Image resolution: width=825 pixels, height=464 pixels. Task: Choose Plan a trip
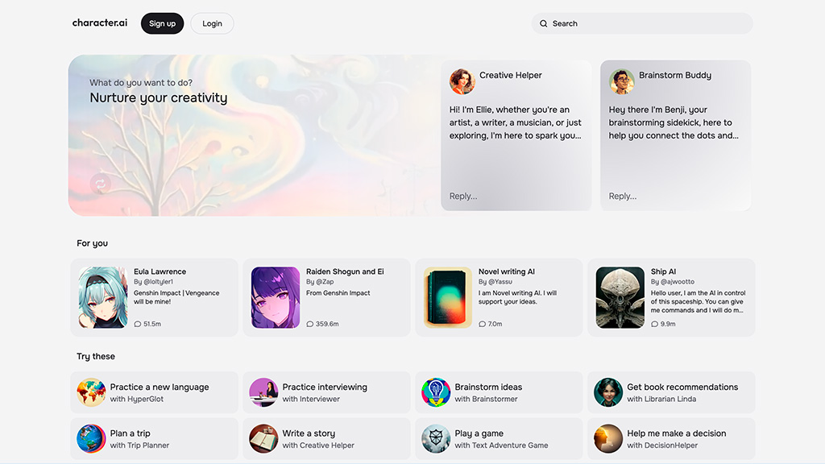click(x=154, y=439)
